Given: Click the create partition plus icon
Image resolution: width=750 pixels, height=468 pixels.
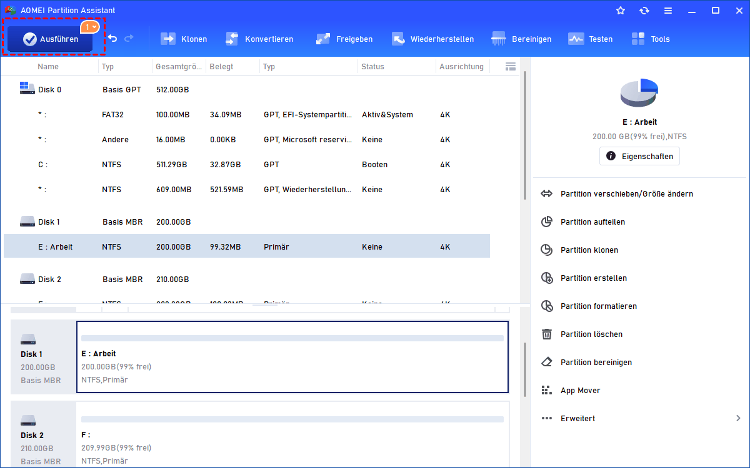Looking at the screenshot, I should [547, 278].
